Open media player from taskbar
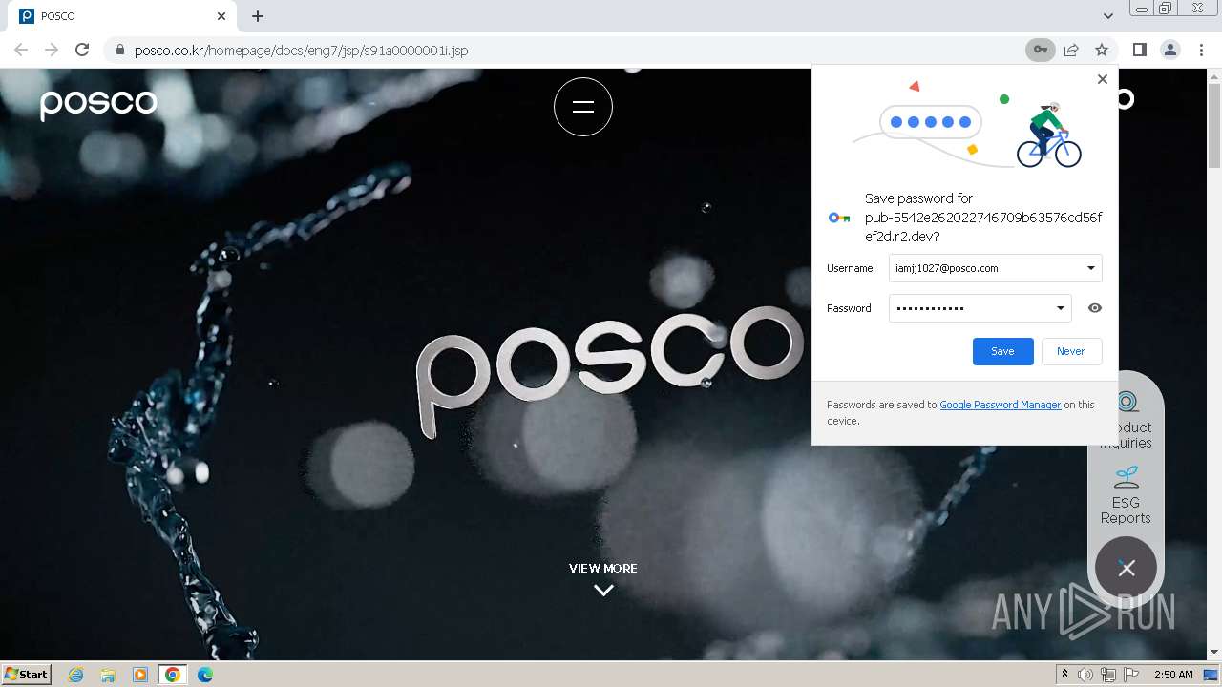Image resolution: width=1222 pixels, height=687 pixels. [140, 675]
